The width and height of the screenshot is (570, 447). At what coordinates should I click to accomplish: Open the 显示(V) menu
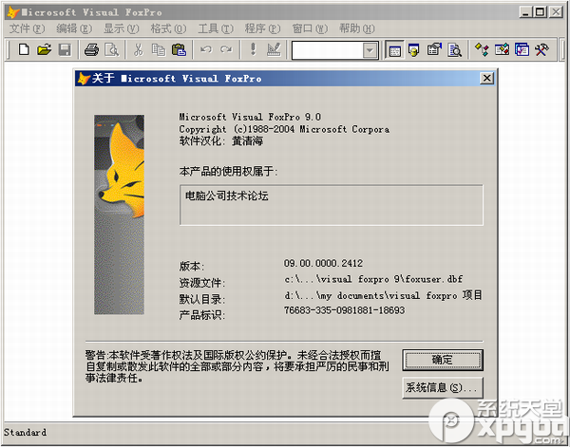pos(122,28)
